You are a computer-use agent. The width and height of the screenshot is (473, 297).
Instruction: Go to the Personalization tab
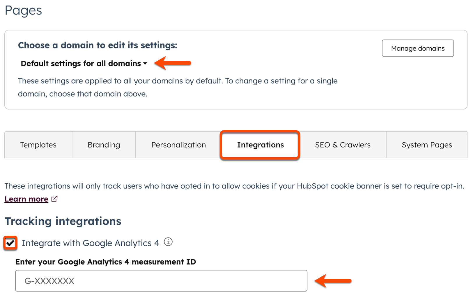click(x=178, y=145)
